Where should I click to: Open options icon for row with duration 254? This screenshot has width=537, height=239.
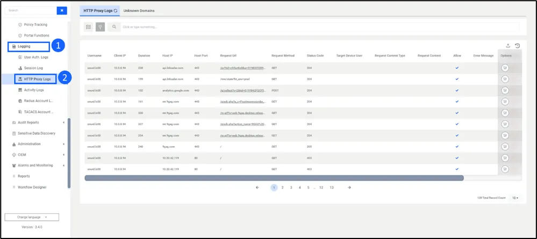(x=505, y=135)
